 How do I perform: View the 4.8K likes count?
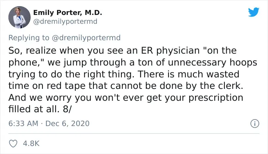31,143
